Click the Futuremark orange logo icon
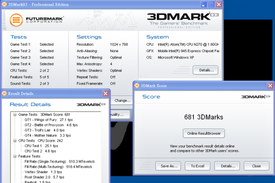 [x=16, y=20]
